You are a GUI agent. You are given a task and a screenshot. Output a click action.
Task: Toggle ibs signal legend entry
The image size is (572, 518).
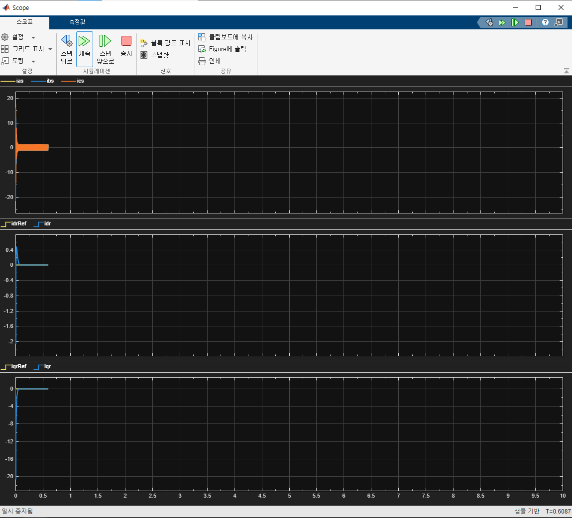point(42,81)
